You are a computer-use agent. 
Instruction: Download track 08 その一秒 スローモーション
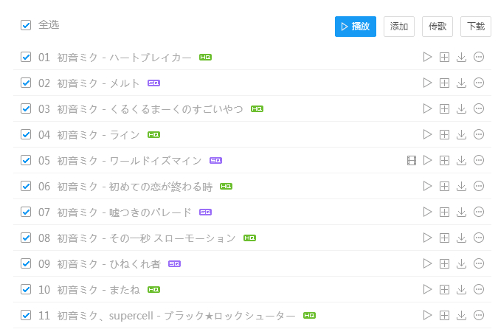click(x=461, y=238)
